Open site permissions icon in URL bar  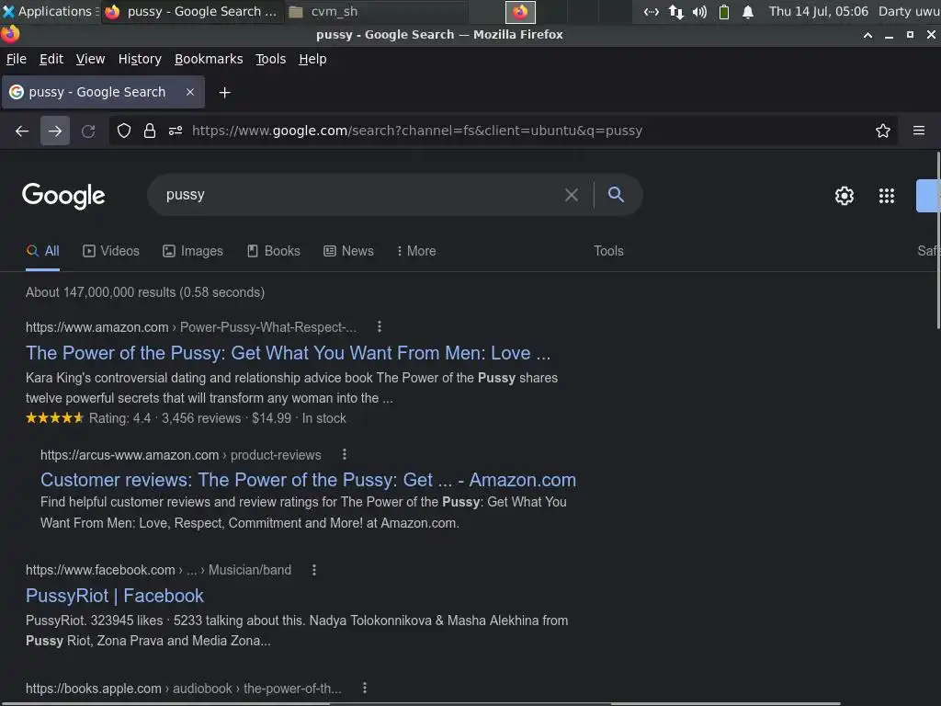(176, 131)
